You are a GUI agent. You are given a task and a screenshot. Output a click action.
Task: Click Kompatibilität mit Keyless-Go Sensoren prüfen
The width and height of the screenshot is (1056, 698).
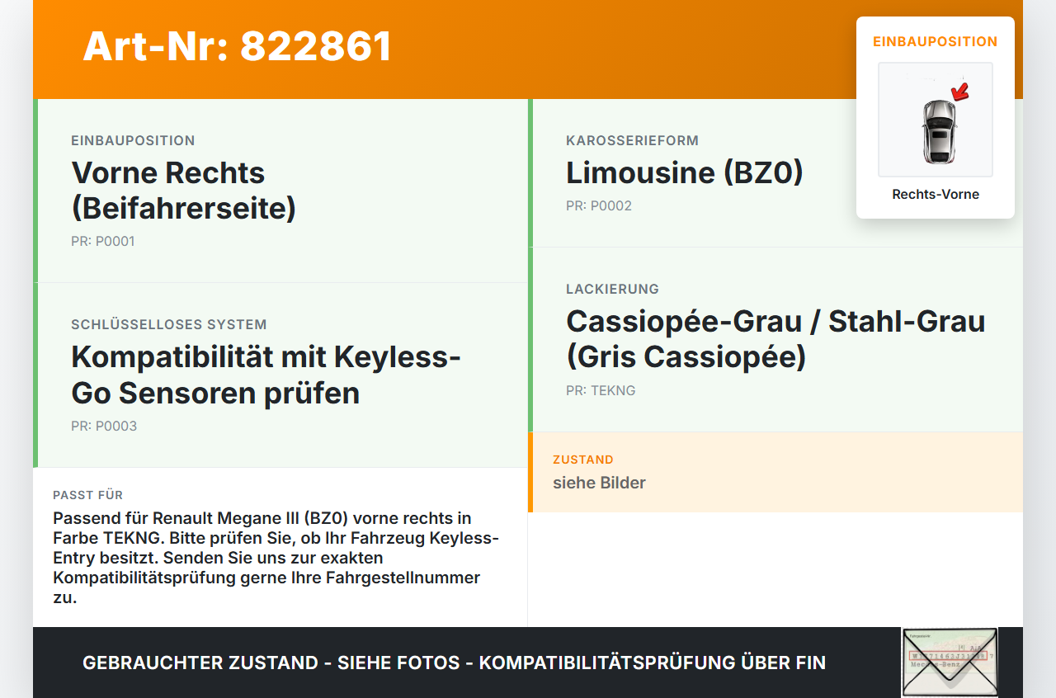(266, 375)
